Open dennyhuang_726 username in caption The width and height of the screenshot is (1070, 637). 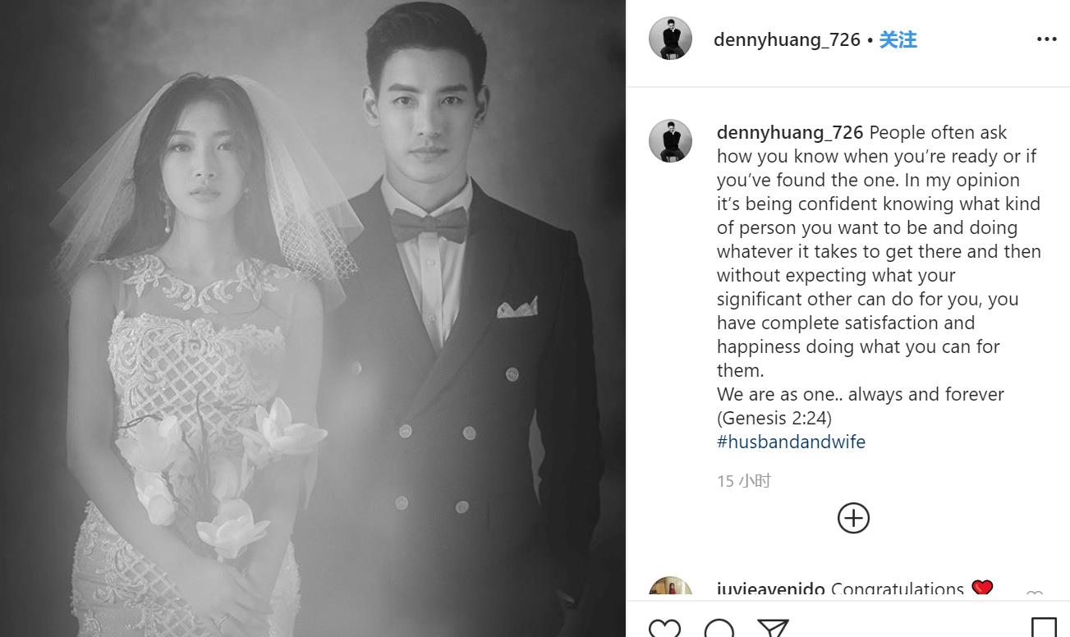tap(790, 132)
